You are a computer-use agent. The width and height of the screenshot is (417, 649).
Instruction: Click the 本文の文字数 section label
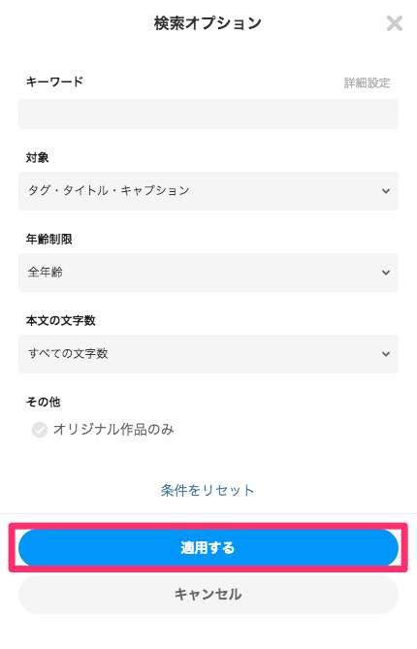tap(61, 320)
